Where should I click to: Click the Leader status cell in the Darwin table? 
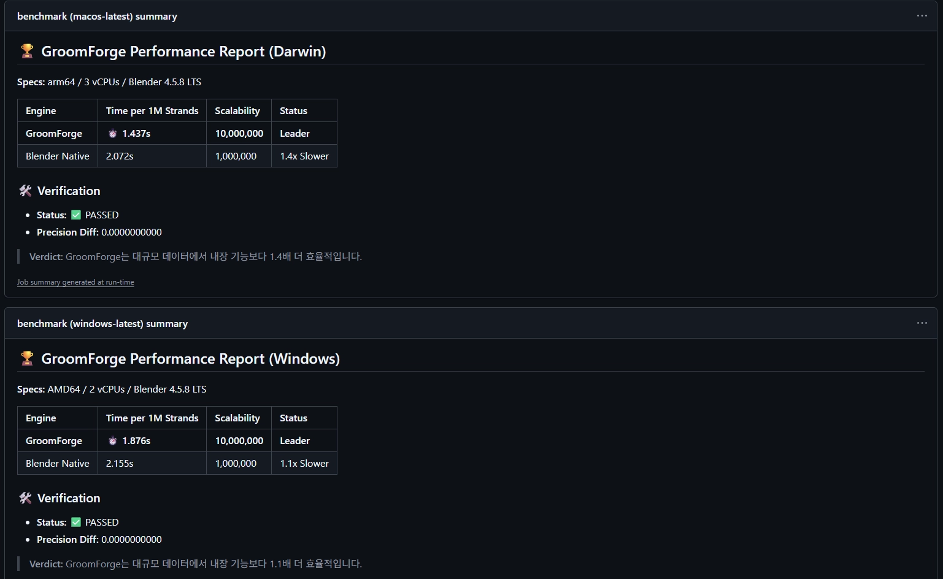(x=304, y=133)
